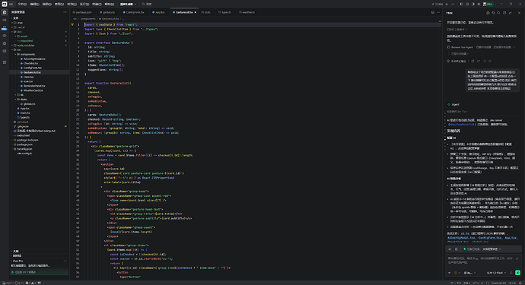Toggle the primary sidebar layout button
This screenshot has height=285, width=525.
pos(461,4)
